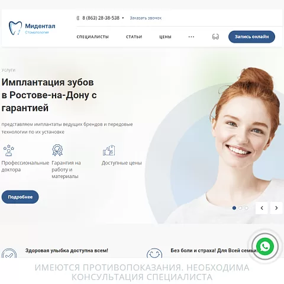Enable the glasses accessibility mode icon

[215, 37]
